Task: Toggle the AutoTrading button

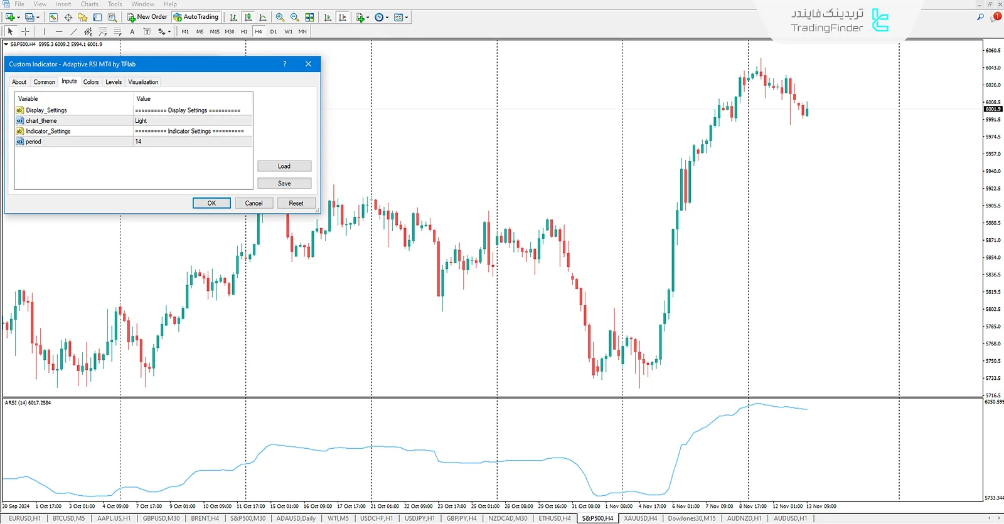Action: coord(196,17)
